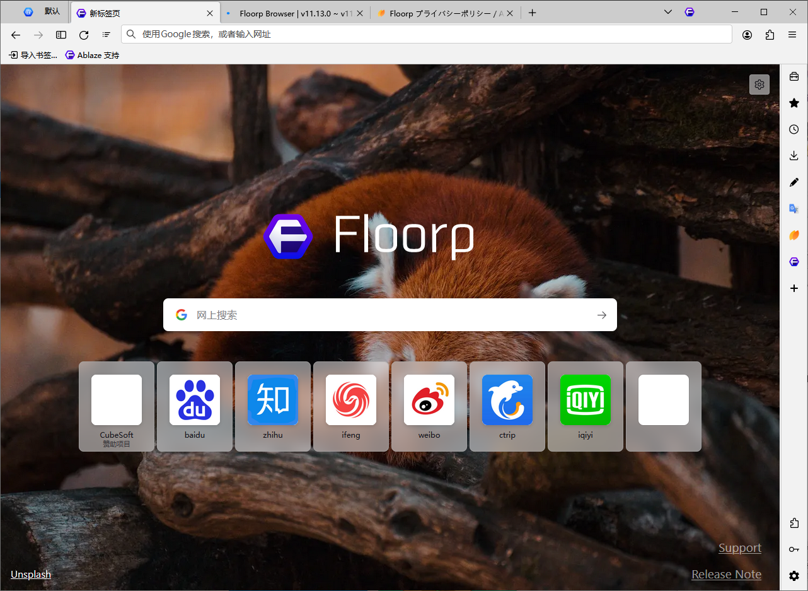Open the hamburger application menu
This screenshot has height=591, width=808.
click(792, 35)
